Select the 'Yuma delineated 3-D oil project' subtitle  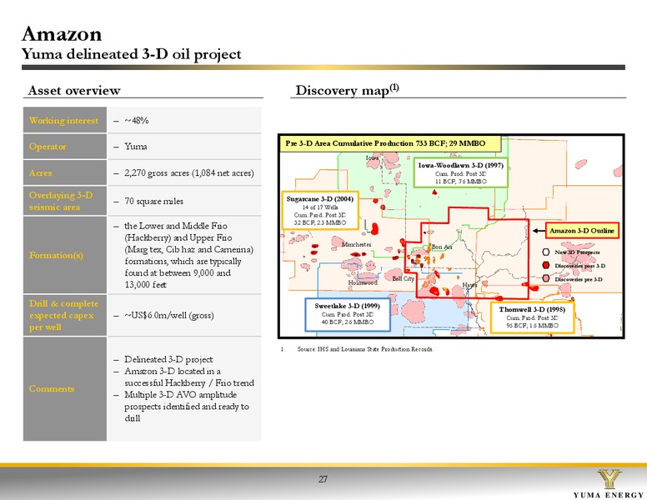[131, 54]
